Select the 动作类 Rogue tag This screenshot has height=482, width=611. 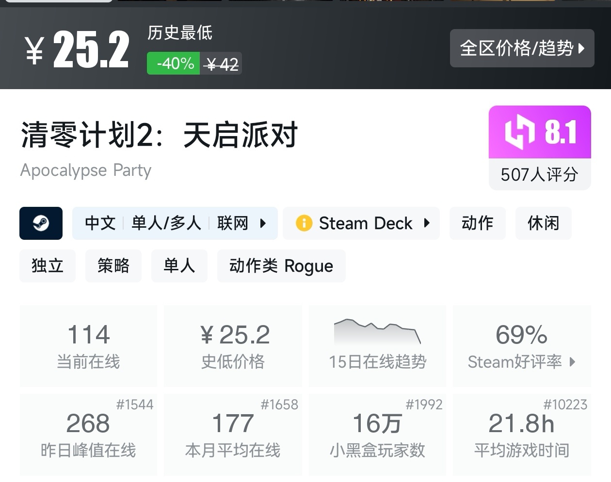click(x=281, y=266)
